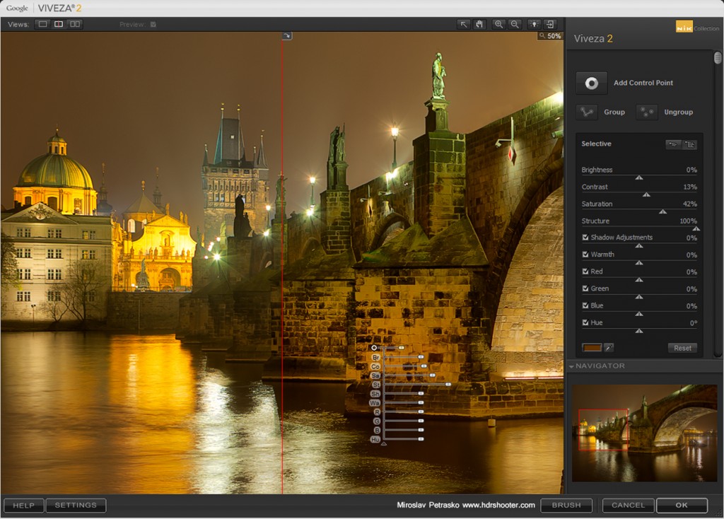Select the arrow pointer tool
The height and width of the screenshot is (519, 724).
pos(464,24)
